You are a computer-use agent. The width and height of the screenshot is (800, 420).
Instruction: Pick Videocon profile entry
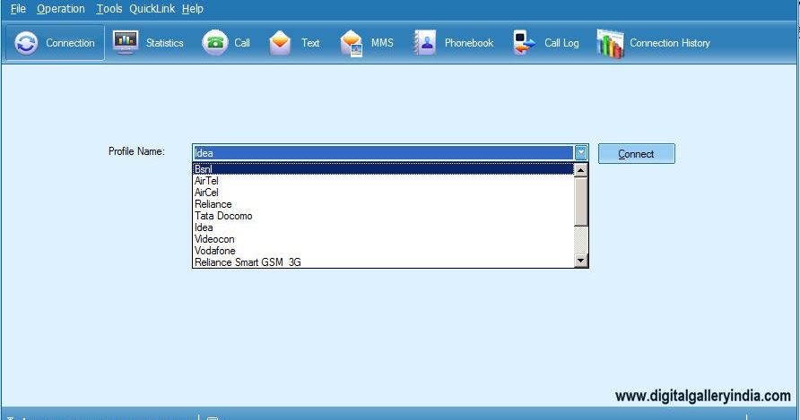coord(383,239)
